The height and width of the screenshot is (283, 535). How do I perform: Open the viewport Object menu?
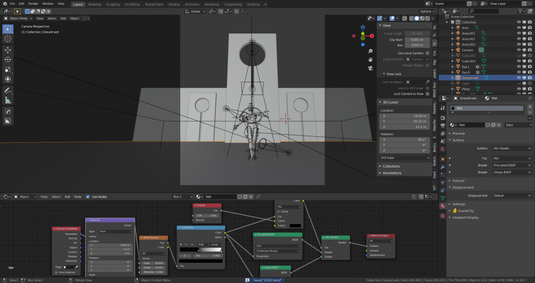coord(74,18)
